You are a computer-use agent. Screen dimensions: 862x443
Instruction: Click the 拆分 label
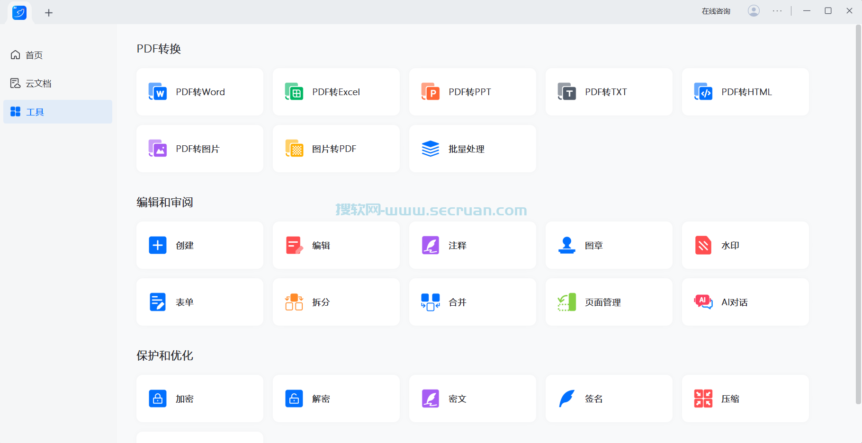click(321, 302)
